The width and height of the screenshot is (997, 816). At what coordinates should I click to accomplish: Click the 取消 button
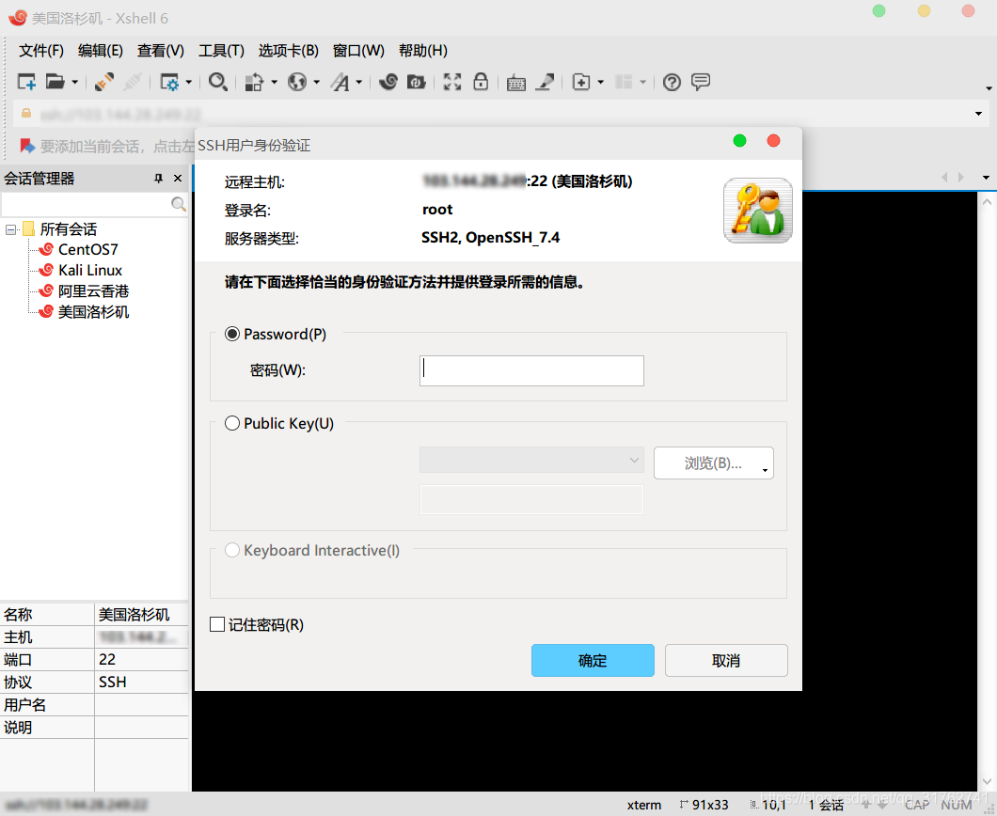(x=726, y=660)
